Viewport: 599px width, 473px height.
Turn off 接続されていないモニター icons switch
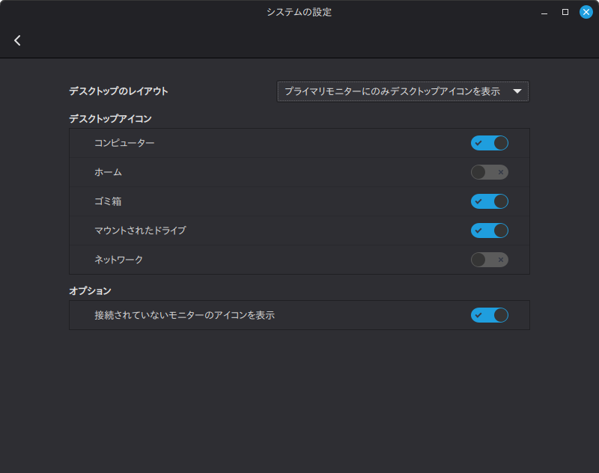490,315
